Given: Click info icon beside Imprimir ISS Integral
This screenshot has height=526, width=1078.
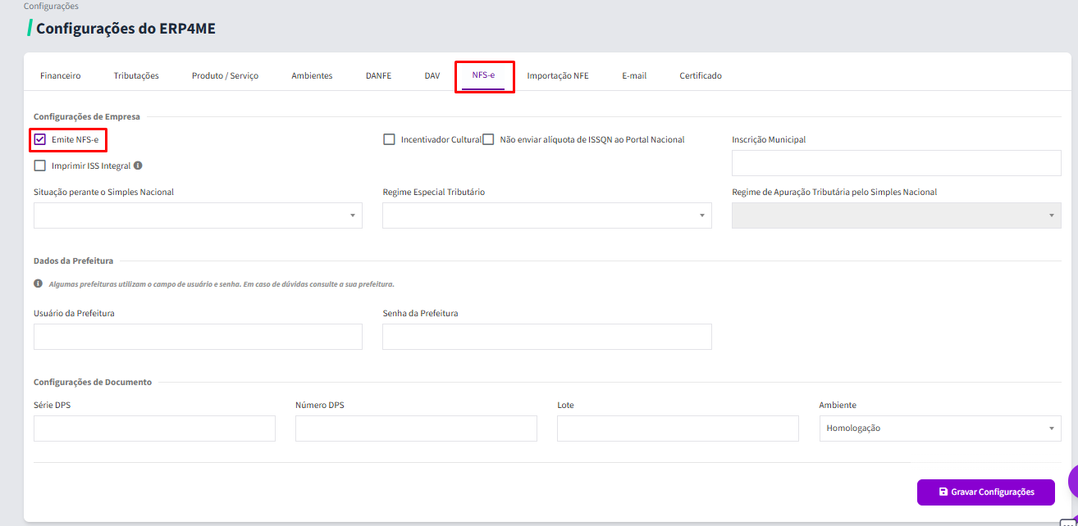Looking at the screenshot, I should coord(138,166).
